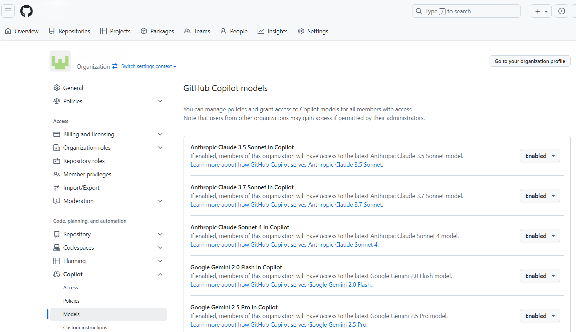The image size is (576, 332).
Task: Click the Organization roles building icon
Action: (x=57, y=148)
